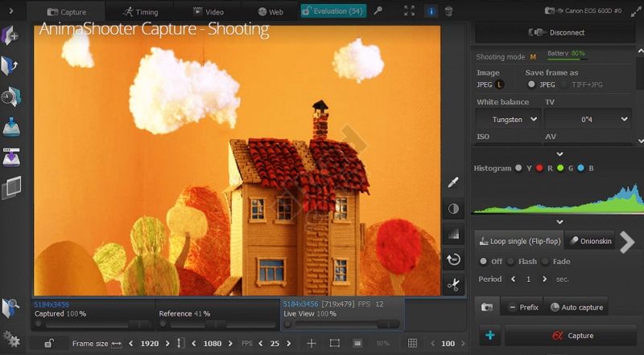The width and height of the screenshot is (644, 355).
Task: Select TIFF+JPG save format
Action: tap(565, 84)
